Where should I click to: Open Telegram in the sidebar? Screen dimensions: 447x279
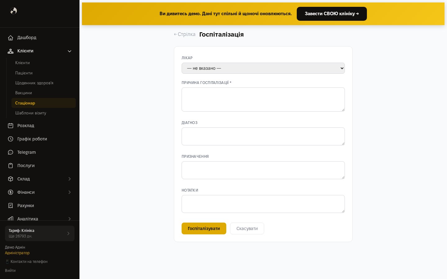point(40,152)
